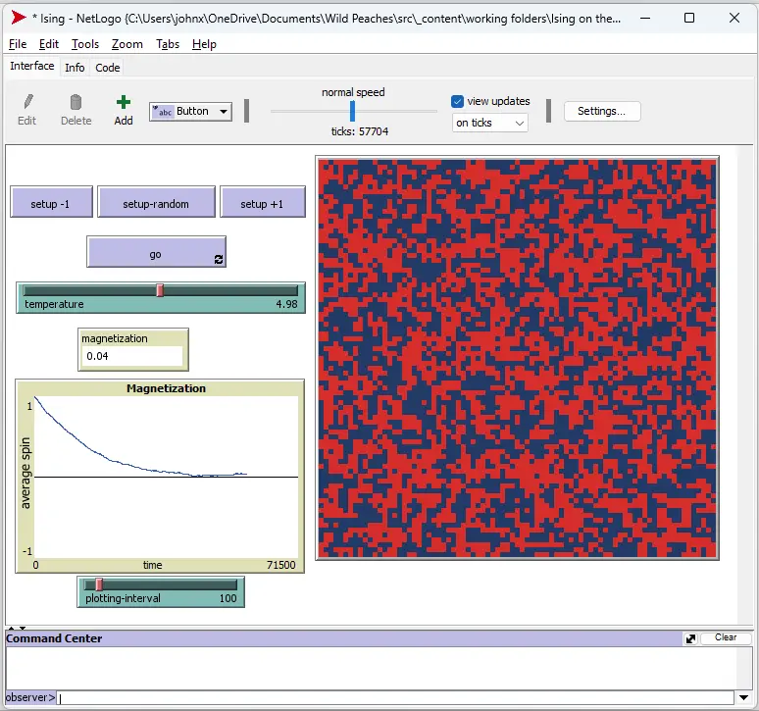Click the observer command input field
Viewport: 759px width, 711px height.
coord(395,697)
